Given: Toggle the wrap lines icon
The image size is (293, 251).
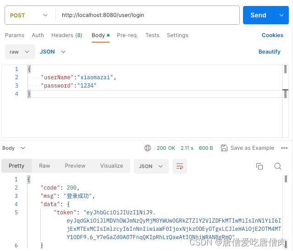Looking at the screenshot, I should coord(180,166).
